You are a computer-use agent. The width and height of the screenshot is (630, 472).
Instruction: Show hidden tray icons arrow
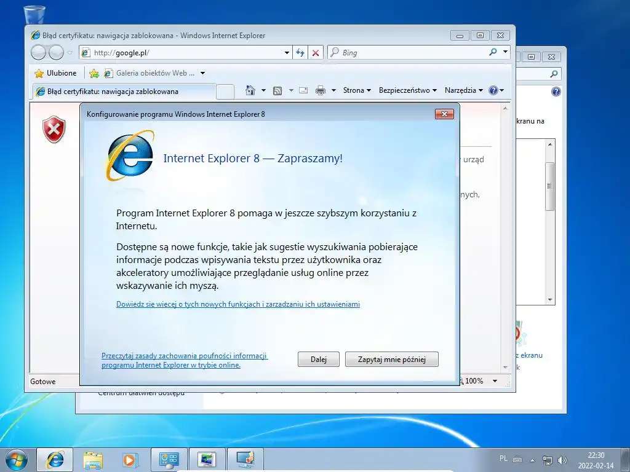click(x=532, y=460)
